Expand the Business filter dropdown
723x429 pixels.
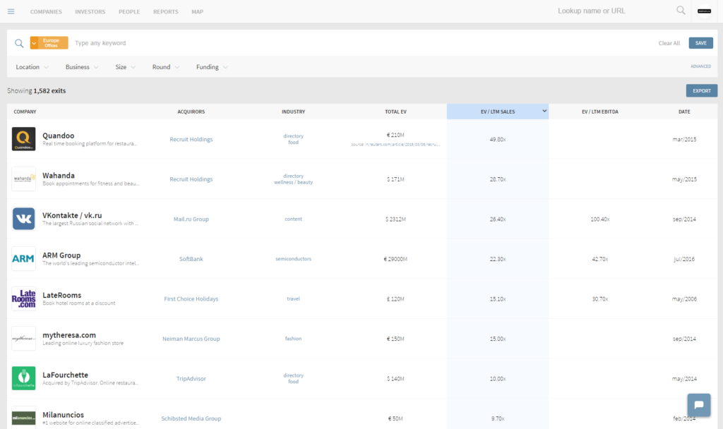[x=82, y=67]
